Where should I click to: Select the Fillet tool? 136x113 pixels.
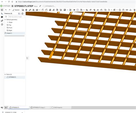[x=43, y=10]
